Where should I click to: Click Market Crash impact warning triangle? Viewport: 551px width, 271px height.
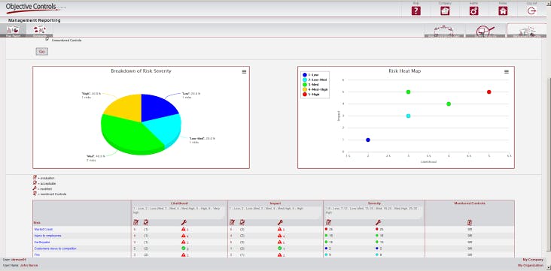[279, 229]
